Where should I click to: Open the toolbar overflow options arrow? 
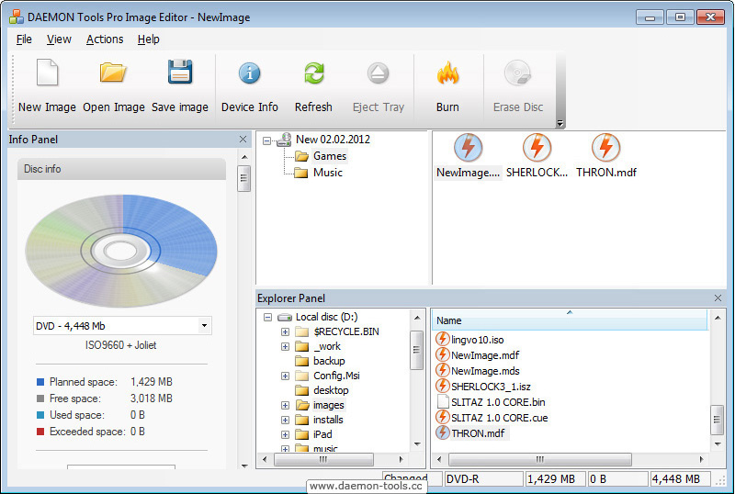(560, 123)
